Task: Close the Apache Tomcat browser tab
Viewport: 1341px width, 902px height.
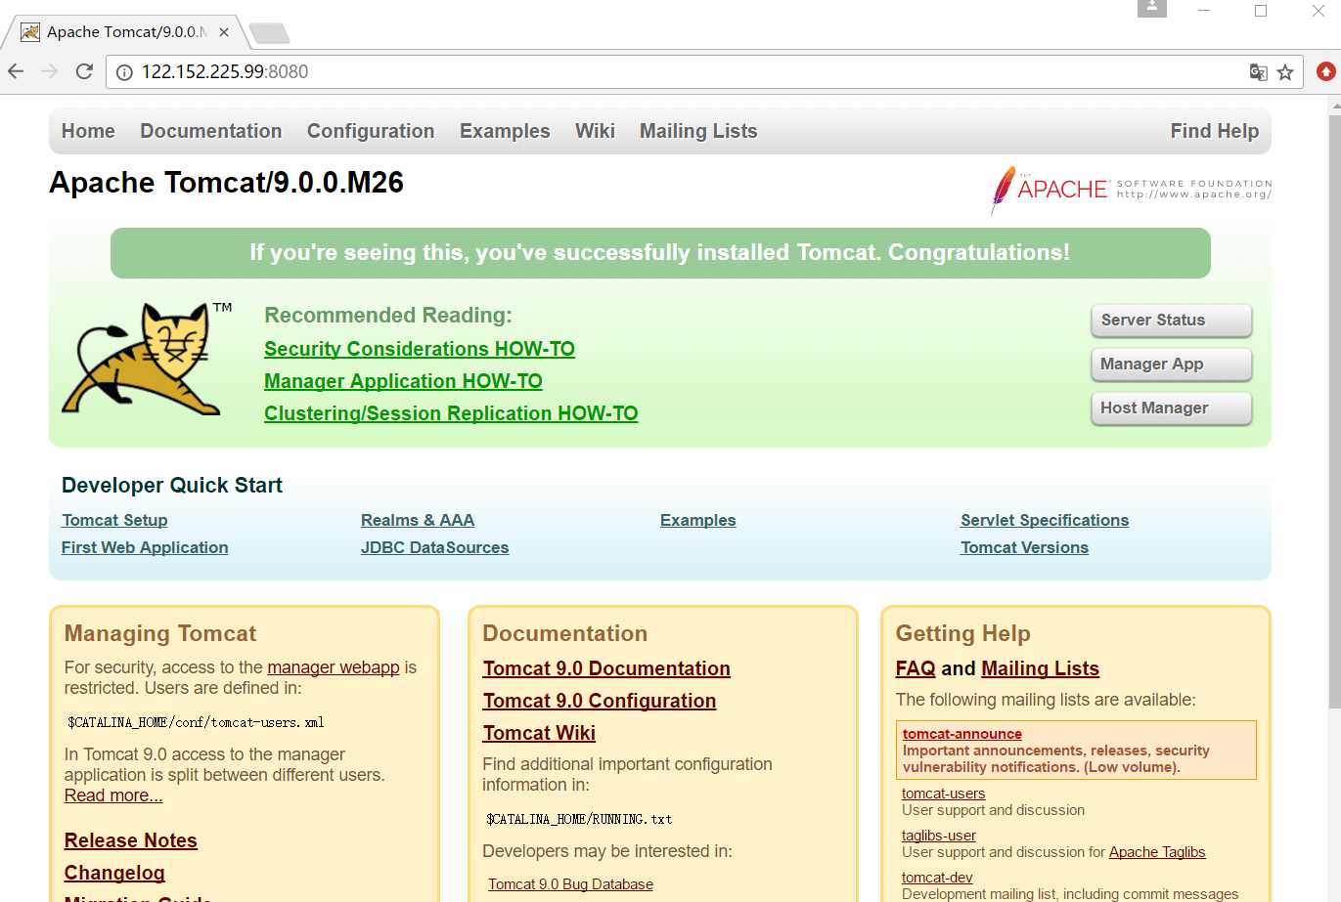Action: (x=224, y=32)
